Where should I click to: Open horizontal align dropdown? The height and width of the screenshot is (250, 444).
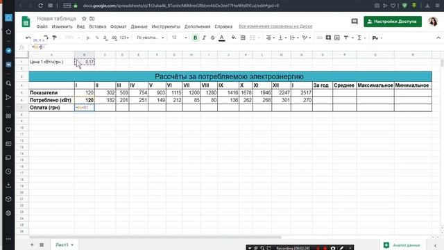pos(271,37)
